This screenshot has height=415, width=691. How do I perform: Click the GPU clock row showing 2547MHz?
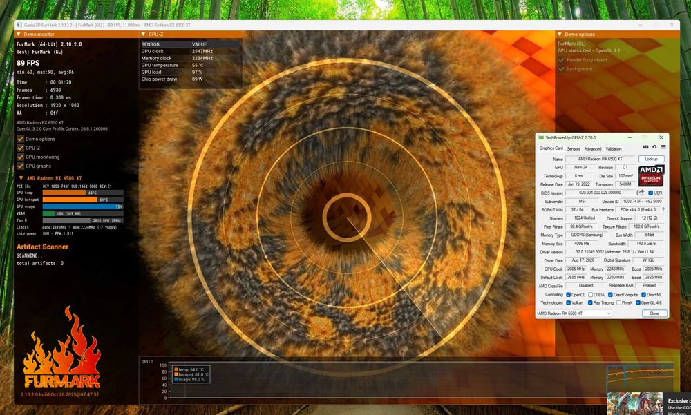[x=191, y=51]
